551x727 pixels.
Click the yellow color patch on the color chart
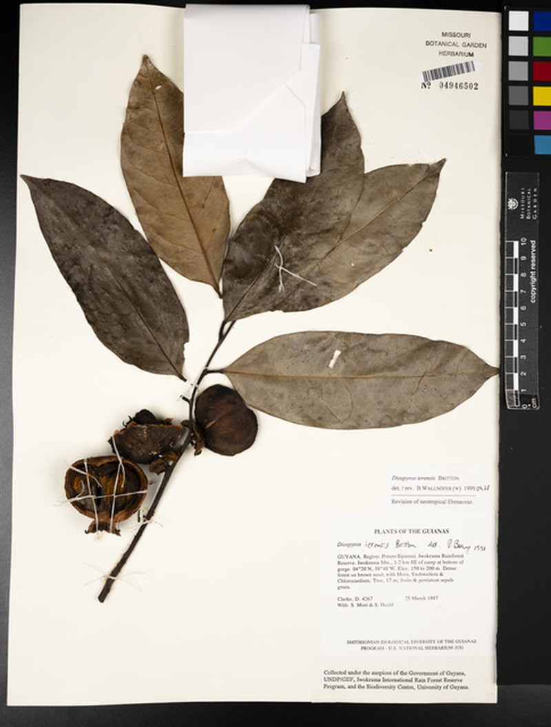coord(542,96)
